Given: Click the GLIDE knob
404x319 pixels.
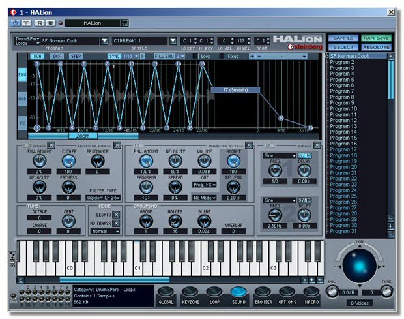Looking at the screenshot, I should [x=205, y=221].
